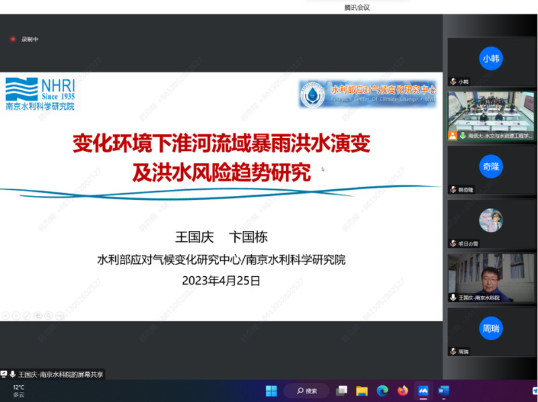Viewport: 538px width, 402px height.
Task: Open Task View from the taskbar
Action: coord(342,391)
